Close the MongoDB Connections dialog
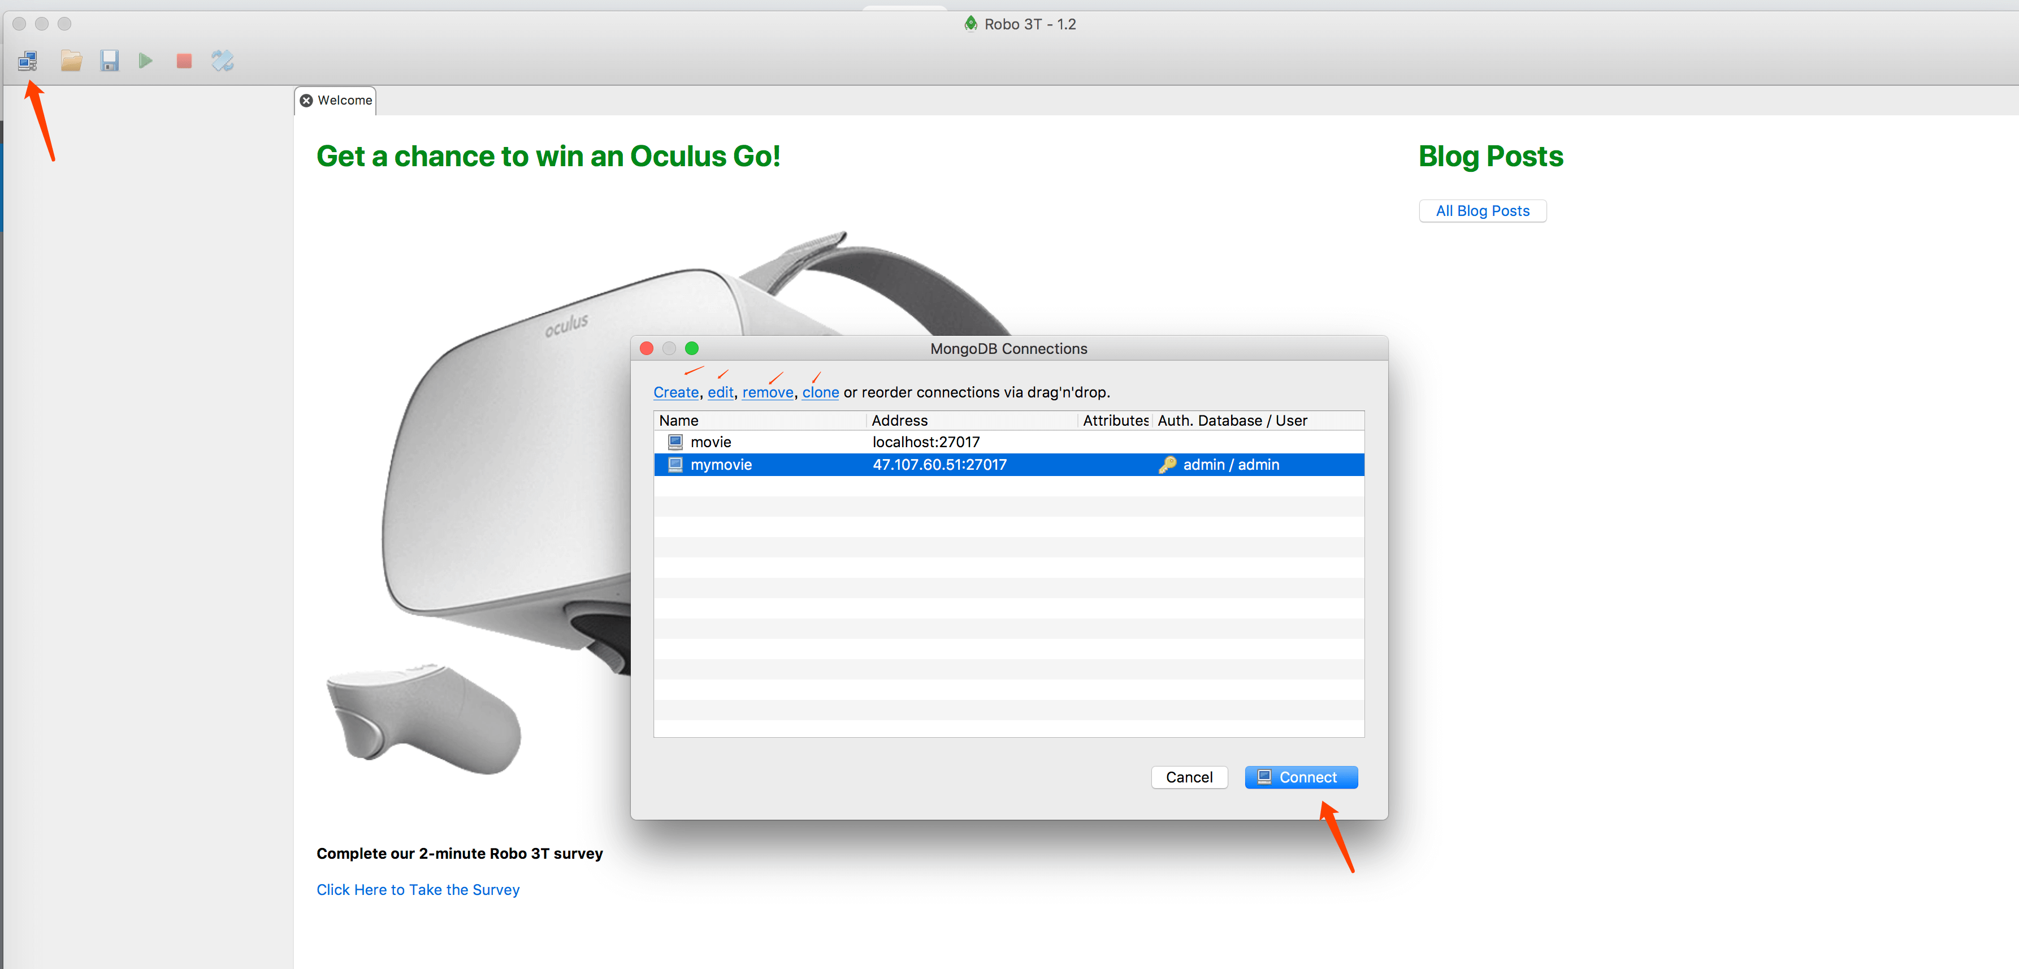2019x969 pixels. tap(647, 349)
